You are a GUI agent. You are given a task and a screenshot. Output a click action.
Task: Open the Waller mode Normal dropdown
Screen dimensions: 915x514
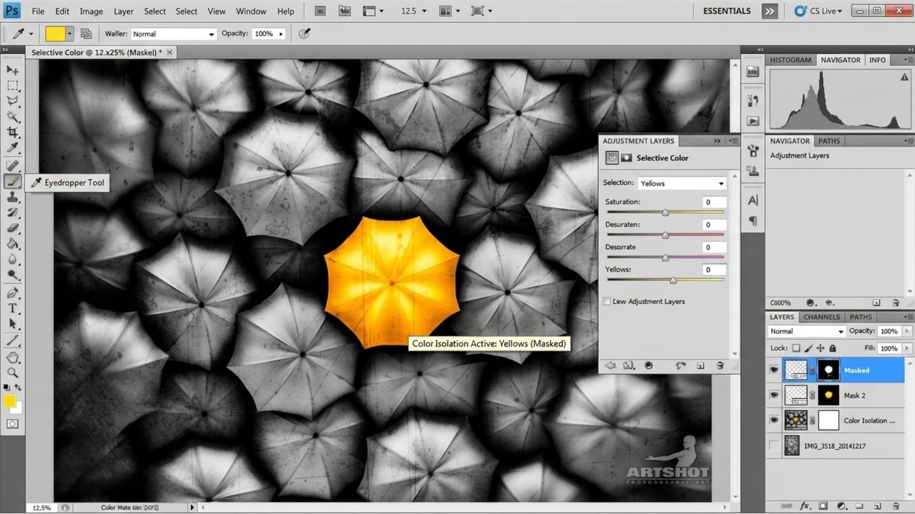click(173, 34)
